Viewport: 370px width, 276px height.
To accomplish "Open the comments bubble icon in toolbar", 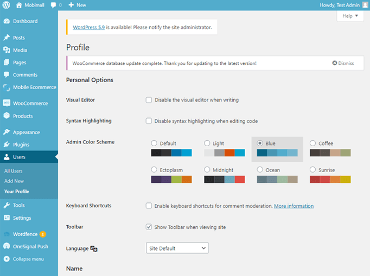I will click(54, 5).
